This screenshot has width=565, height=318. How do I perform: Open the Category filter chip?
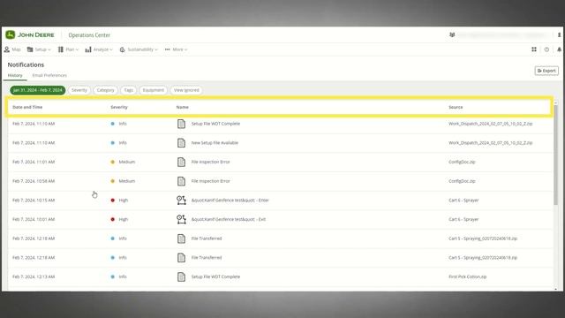[x=105, y=90]
